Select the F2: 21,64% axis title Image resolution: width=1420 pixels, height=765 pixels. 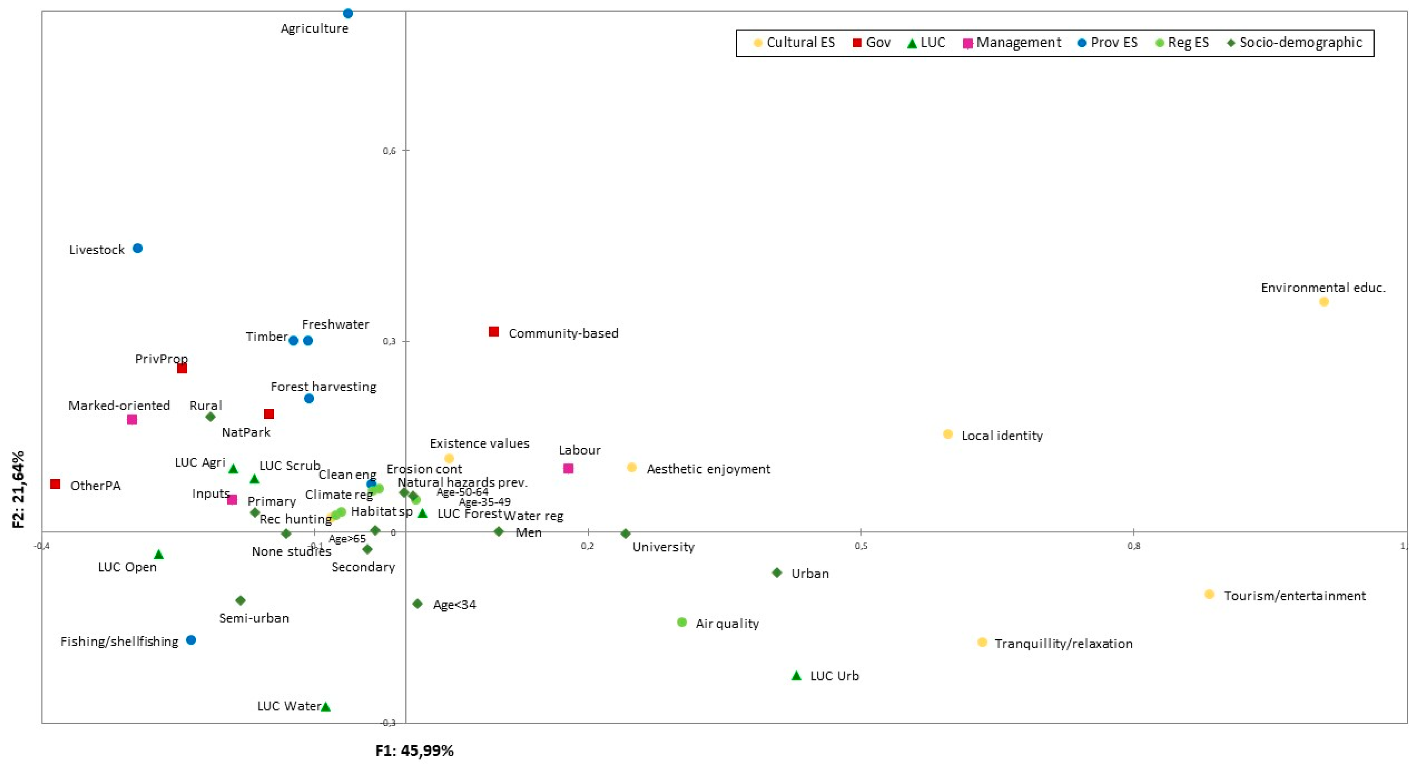click(19, 489)
